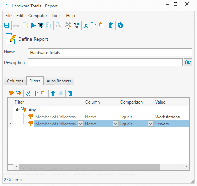Image resolution: width=197 pixels, height=186 pixels.
Task: Click the Column header in filter grid
Action: point(101,102)
